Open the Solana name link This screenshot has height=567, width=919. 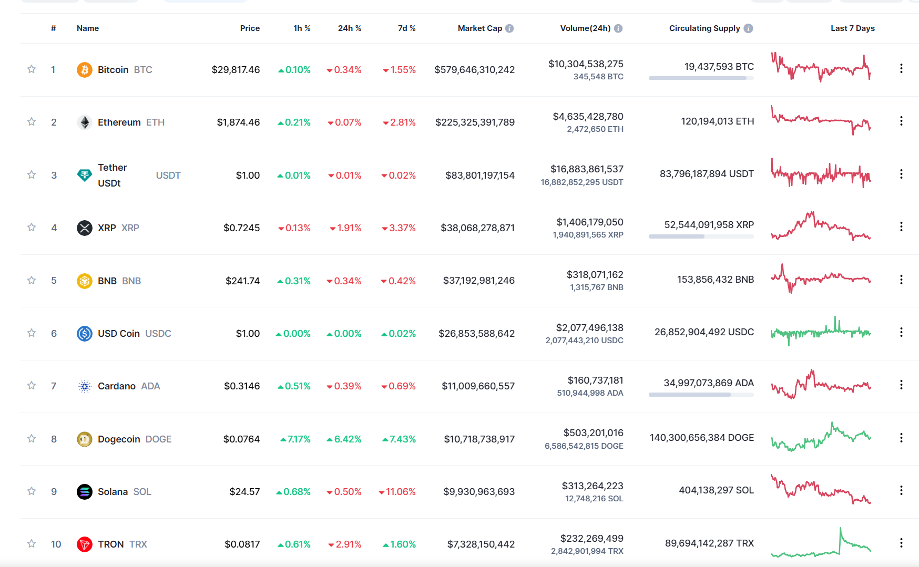tap(113, 491)
